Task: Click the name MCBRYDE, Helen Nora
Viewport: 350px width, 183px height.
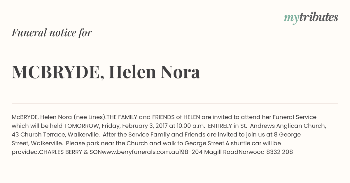Action: (x=106, y=72)
